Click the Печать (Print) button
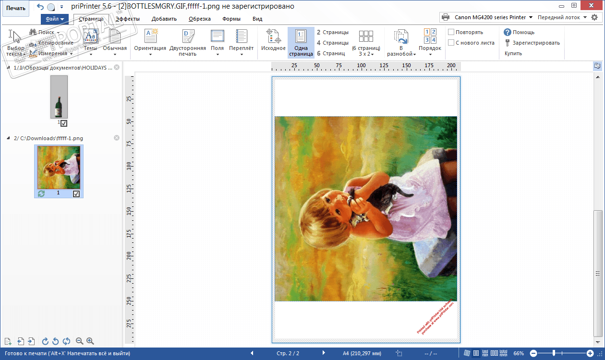This screenshot has width=605, height=360. pos(15,8)
